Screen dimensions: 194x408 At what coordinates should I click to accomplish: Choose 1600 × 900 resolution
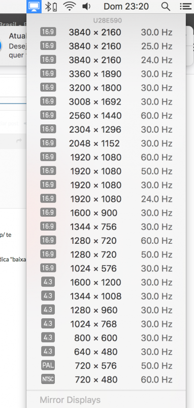[x=106, y=213]
